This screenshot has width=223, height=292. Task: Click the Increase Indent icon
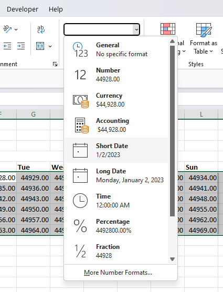point(21,46)
